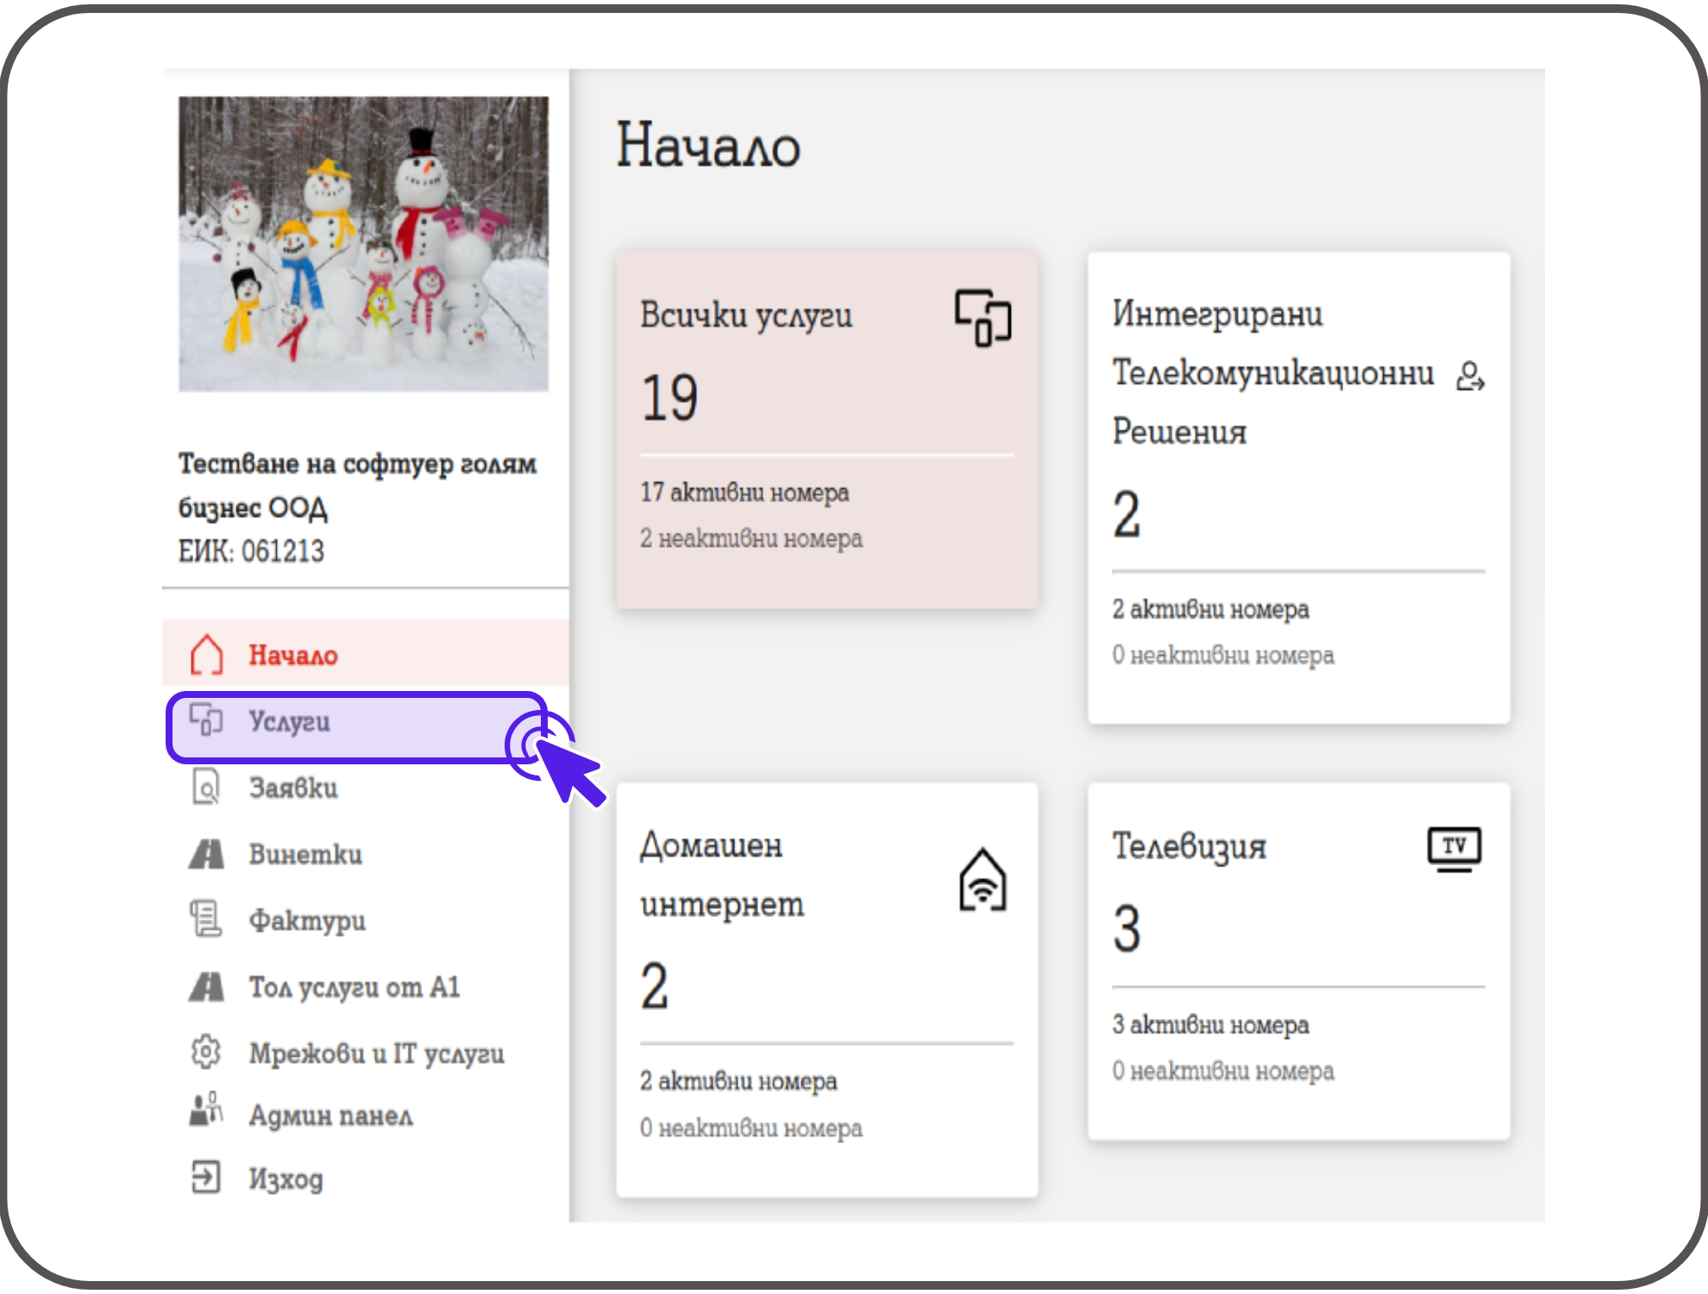Go to Тол услуги от А1

click(354, 987)
